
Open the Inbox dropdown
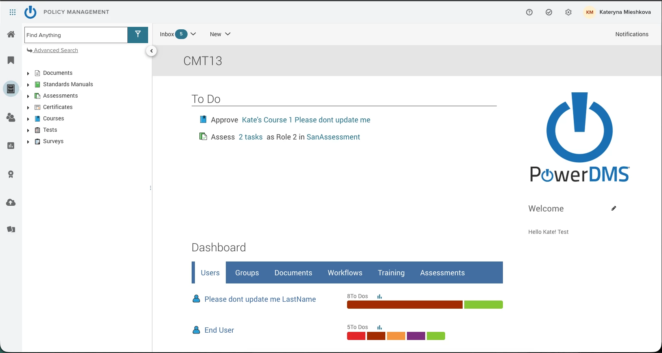178,34
